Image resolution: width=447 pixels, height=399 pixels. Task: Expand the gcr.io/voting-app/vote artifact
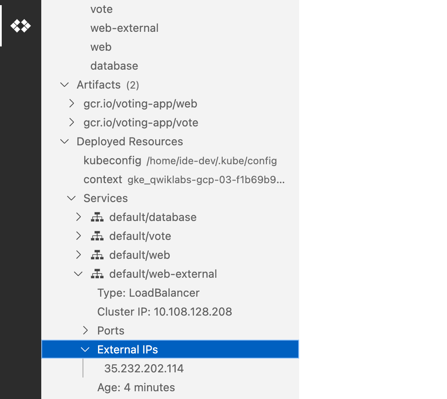(x=71, y=123)
